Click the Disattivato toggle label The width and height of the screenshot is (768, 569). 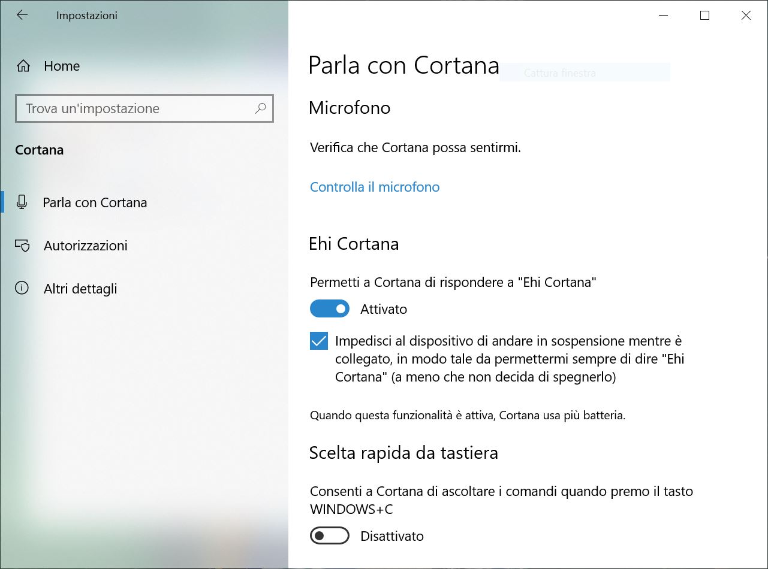point(392,537)
